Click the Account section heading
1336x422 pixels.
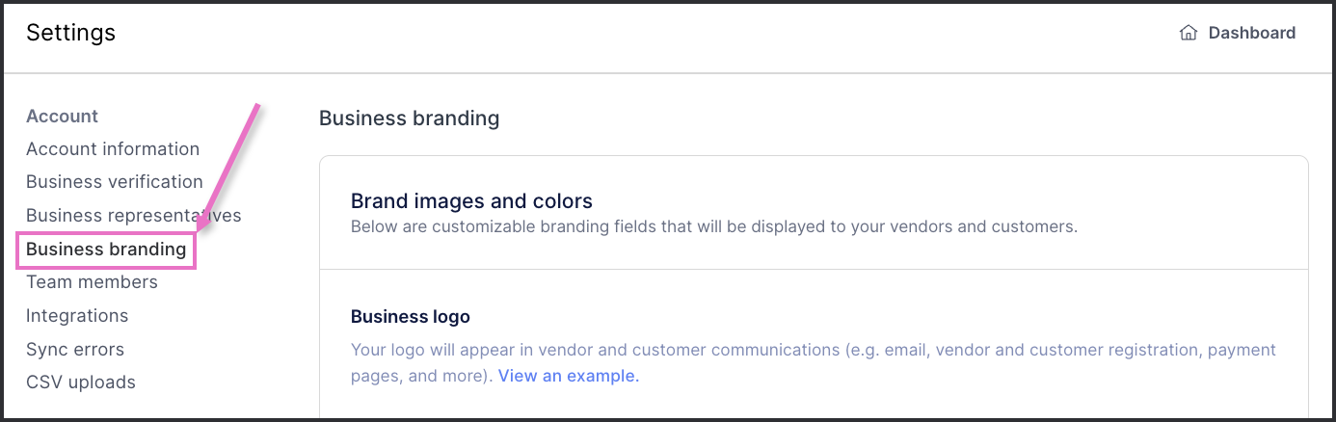pyautogui.click(x=62, y=117)
